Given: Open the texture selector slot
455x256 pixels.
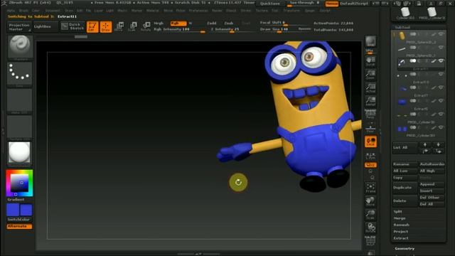Looking at the screenshot, I should coord(20,127).
